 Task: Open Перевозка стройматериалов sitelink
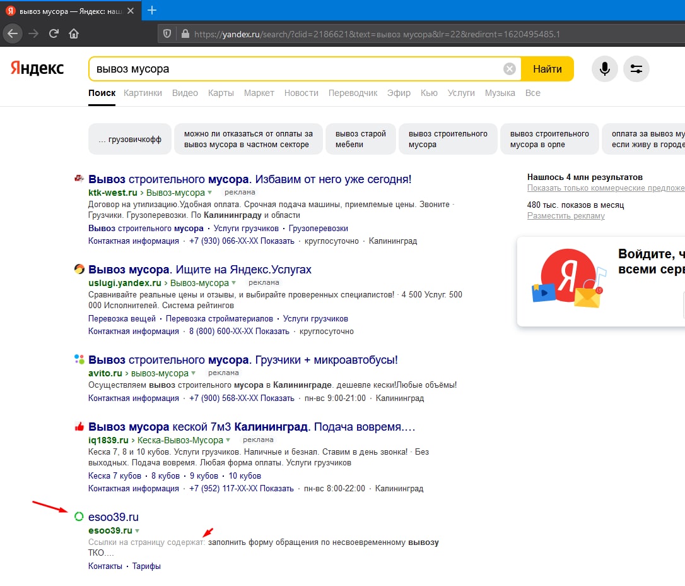[x=220, y=318]
